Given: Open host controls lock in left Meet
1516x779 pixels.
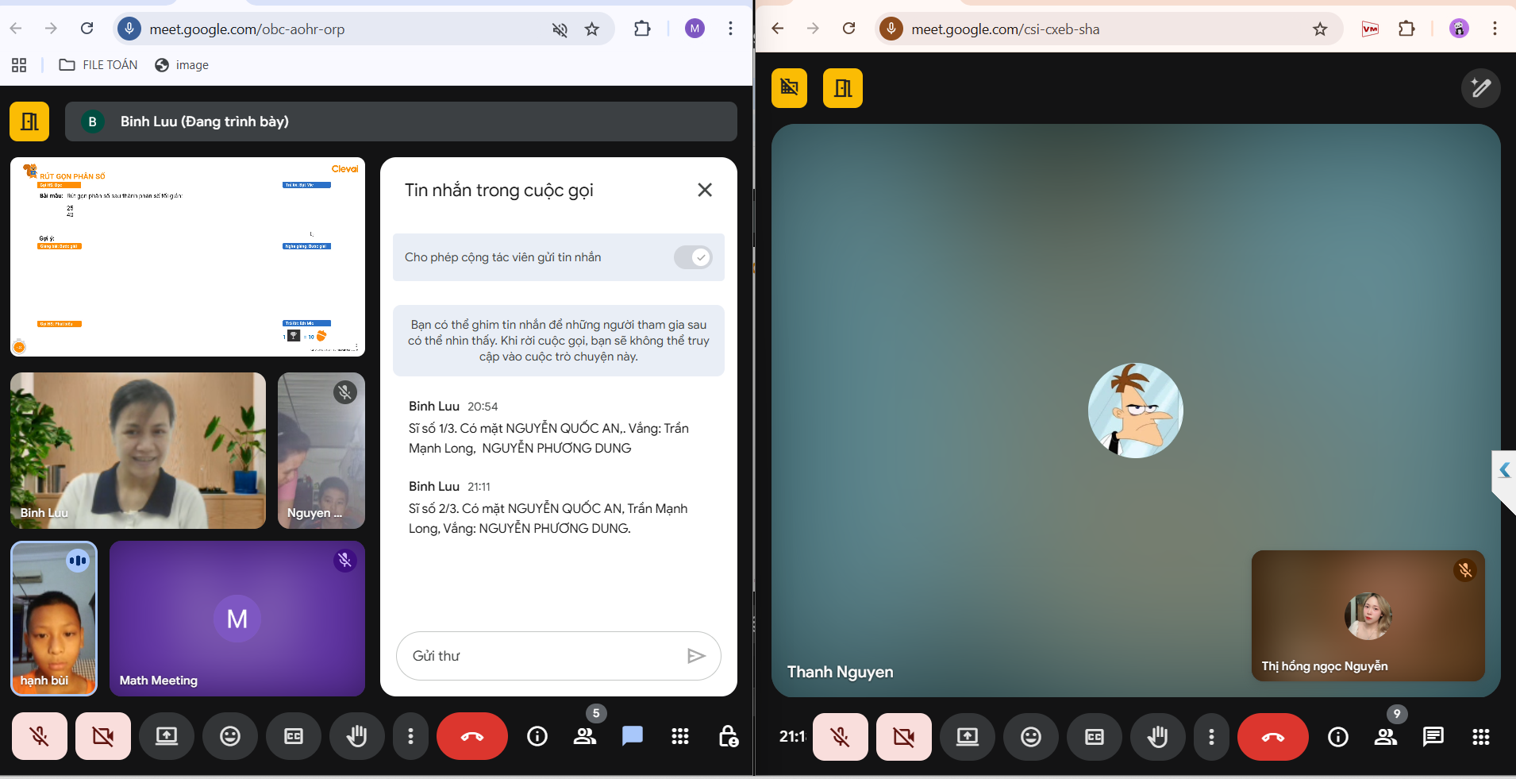Looking at the screenshot, I should [728, 736].
